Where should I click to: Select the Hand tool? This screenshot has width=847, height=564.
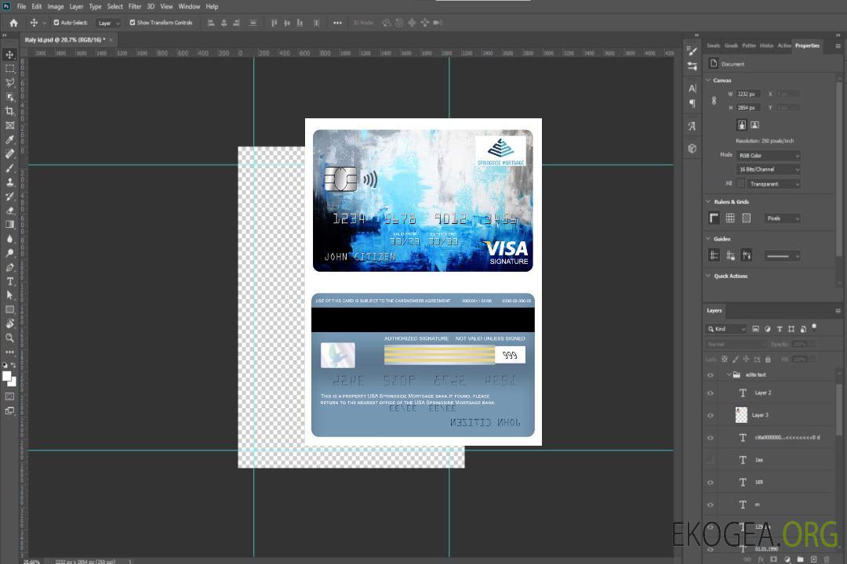[x=9, y=324]
